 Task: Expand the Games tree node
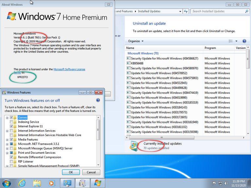(x=7, y=118)
